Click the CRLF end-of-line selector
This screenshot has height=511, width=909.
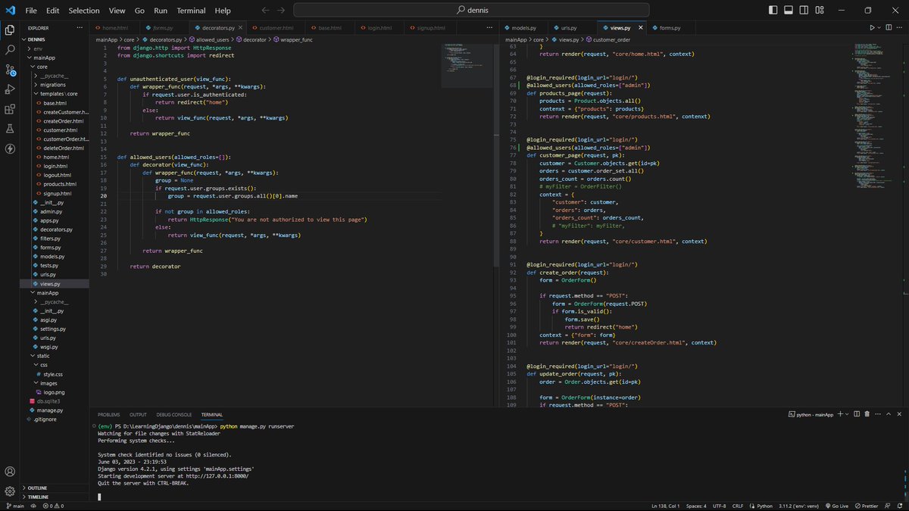pyautogui.click(x=739, y=506)
